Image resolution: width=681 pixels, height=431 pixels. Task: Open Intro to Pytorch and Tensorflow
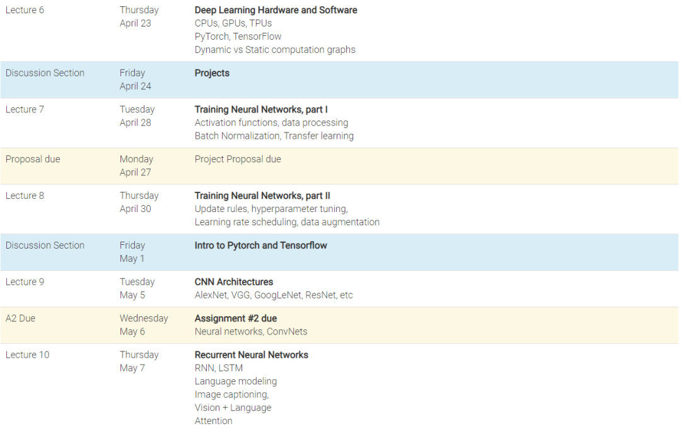click(260, 245)
